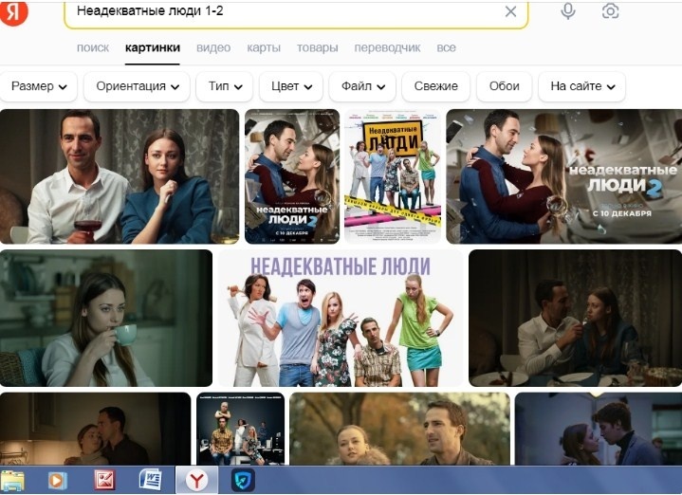Open wide Неадекватные люди 2 banner с 10 декабря

[x=564, y=176]
